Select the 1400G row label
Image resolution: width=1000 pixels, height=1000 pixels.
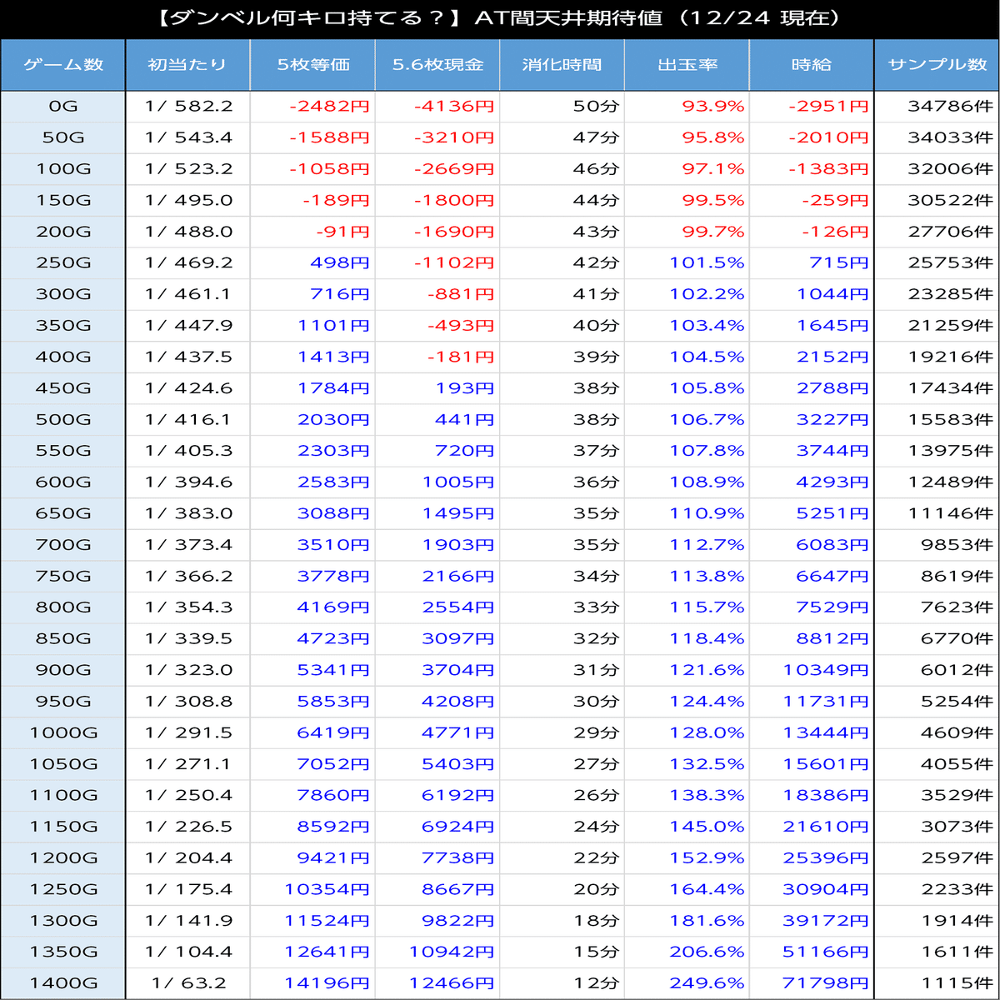tap(63, 983)
